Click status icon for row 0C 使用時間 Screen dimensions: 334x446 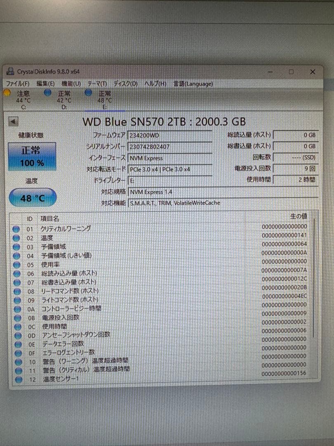[18, 327]
